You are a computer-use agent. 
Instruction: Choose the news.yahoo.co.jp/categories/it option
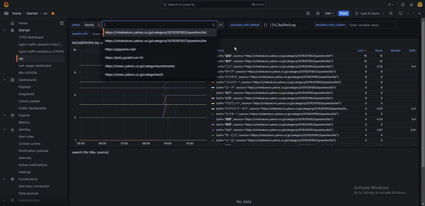click(x=134, y=74)
